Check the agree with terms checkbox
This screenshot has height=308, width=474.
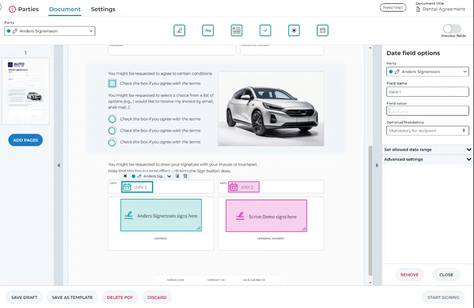click(112, 84)
